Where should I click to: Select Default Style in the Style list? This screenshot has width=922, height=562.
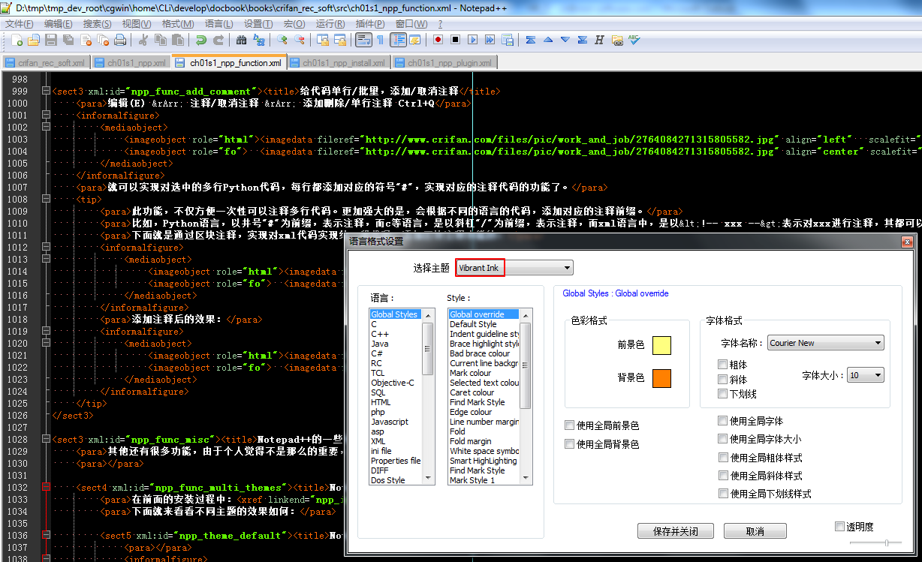pos(473,324)
